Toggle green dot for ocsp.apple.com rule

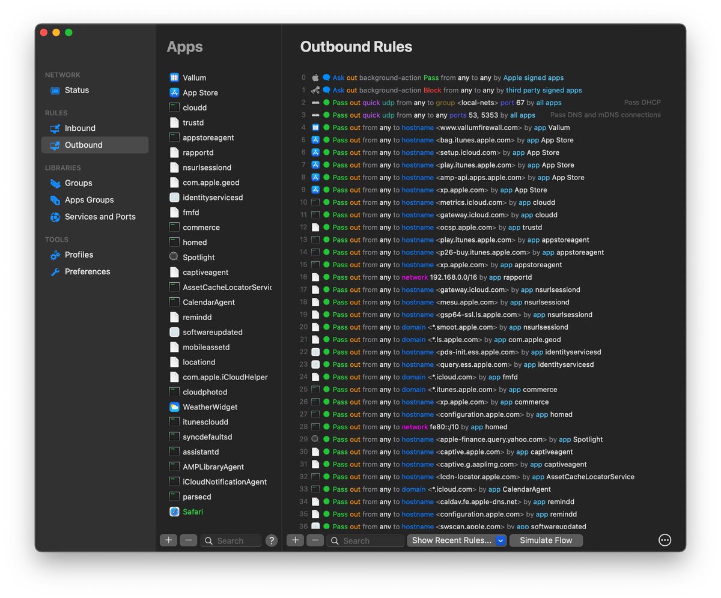pyautogui.click(x=326, y=227)
